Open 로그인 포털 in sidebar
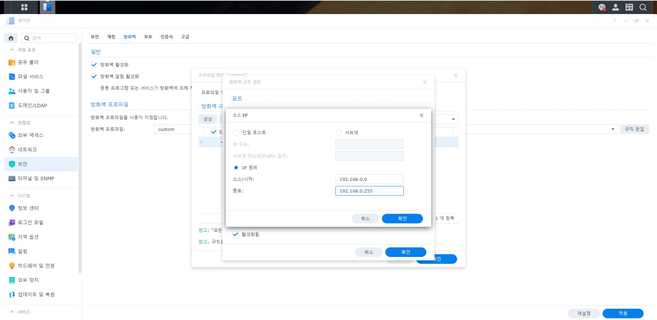 (41, 223)
